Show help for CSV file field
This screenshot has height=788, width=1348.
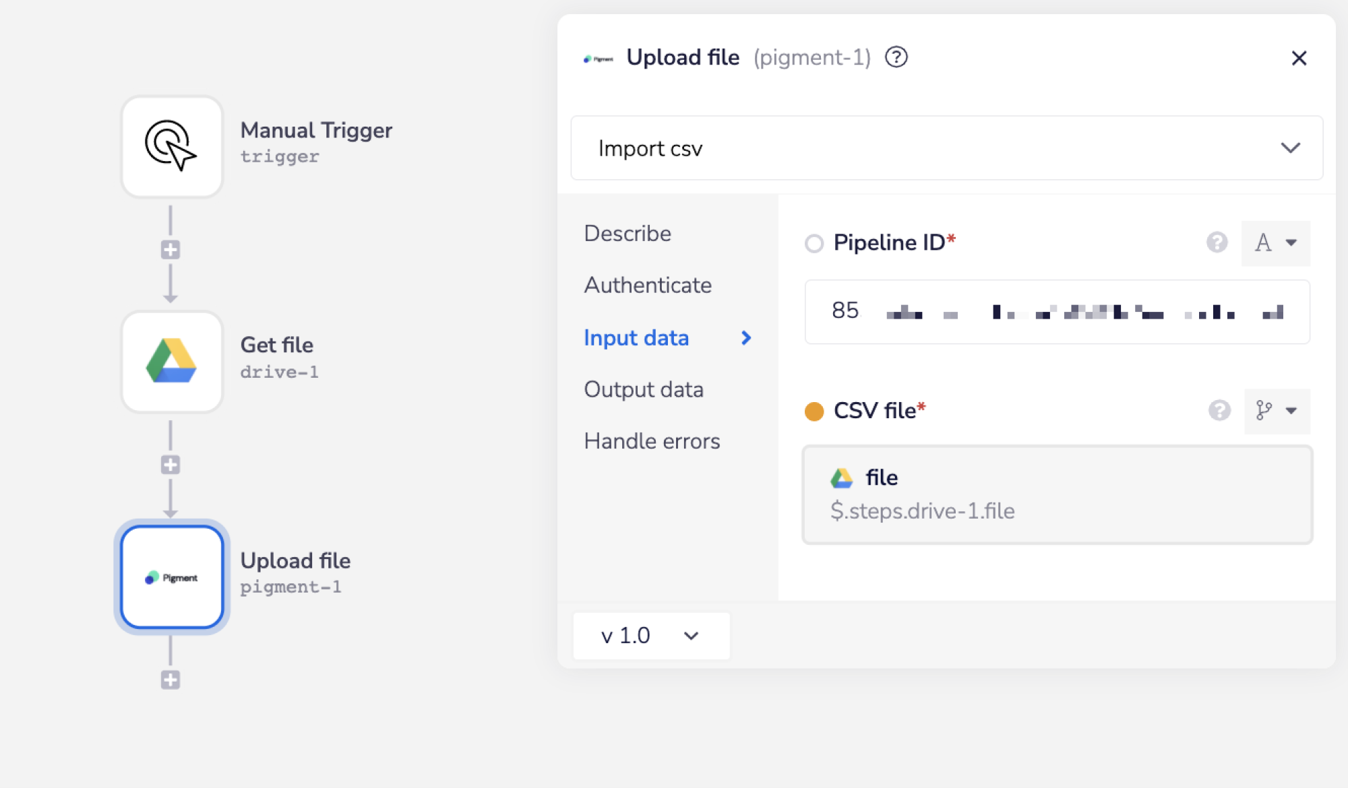[x=1219, y=410]
